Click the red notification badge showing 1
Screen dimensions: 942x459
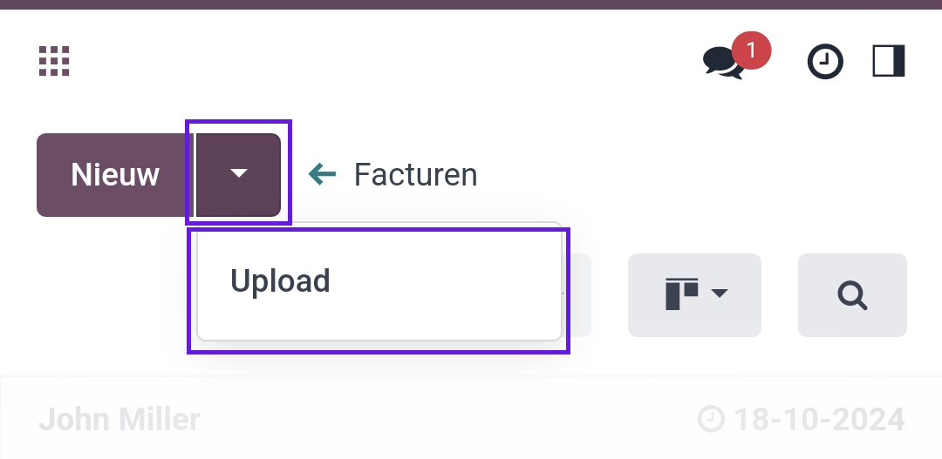click(751, 51)
